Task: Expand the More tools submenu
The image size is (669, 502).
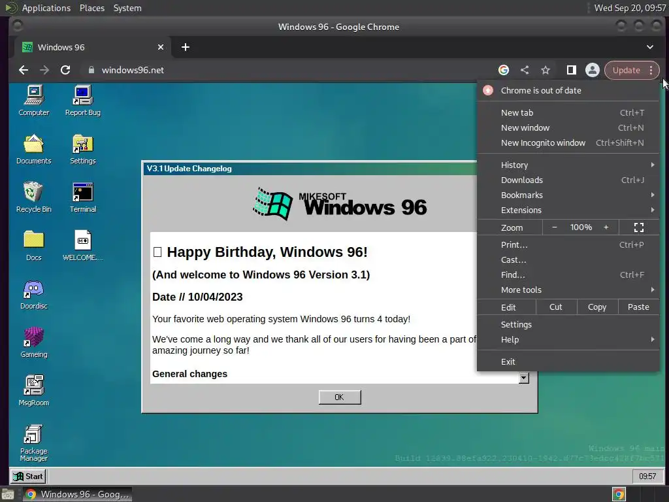Action: tap(568, 290)
